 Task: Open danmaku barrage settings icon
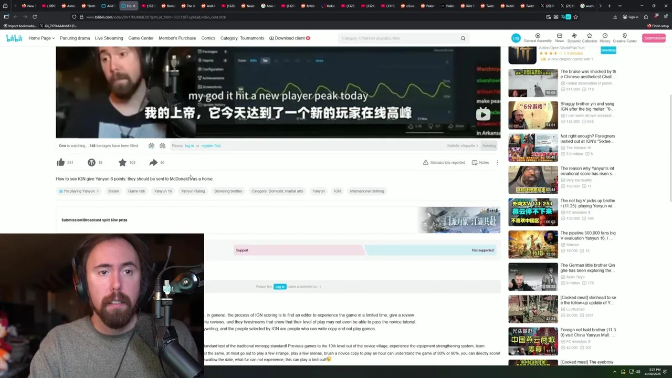coord(162,145)
